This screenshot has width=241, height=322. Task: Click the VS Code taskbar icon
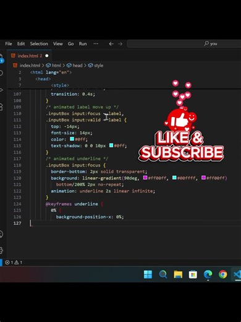[237, 274]
